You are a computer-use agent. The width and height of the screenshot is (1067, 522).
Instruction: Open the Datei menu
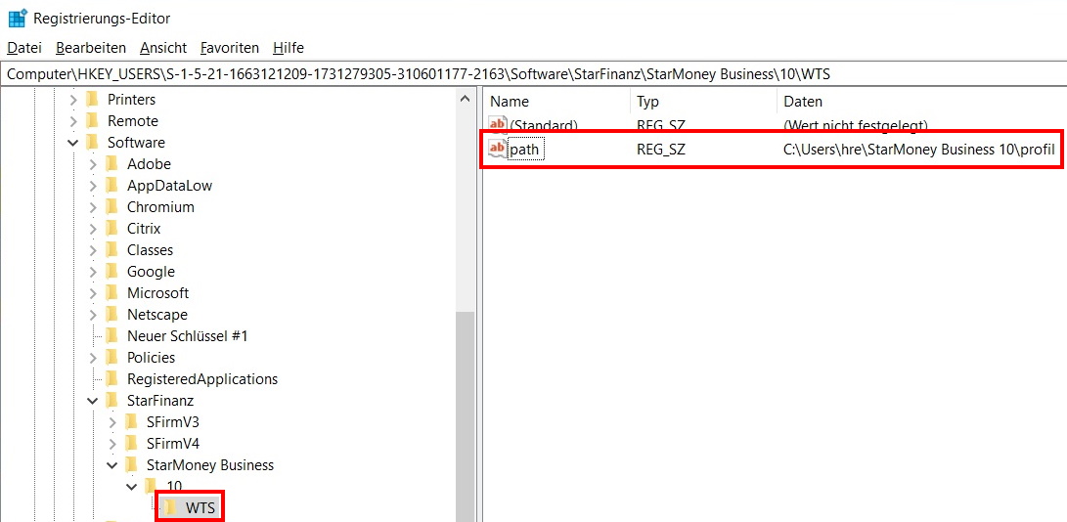[x=24, y=48]
